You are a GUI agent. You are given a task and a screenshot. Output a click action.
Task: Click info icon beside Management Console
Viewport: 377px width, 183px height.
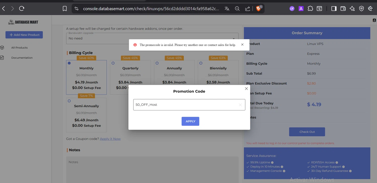284,171
